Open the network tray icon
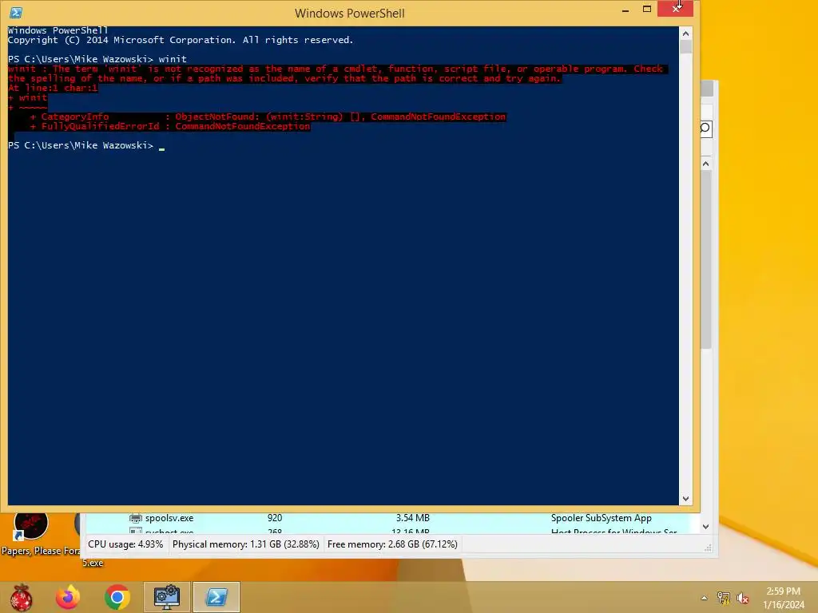Image resolution: width=818 pixels, height=613 pixels. click(724, 598)
